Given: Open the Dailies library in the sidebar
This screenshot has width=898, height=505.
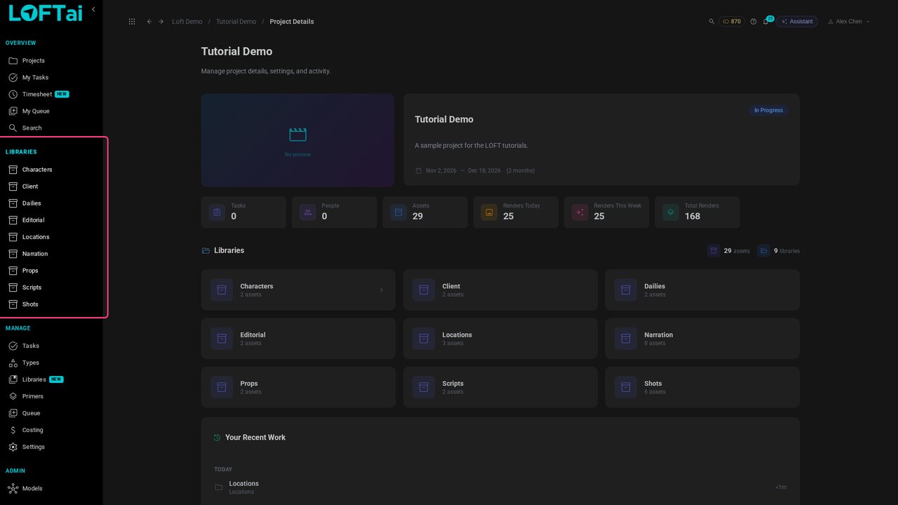Looking at the screenshot, I should pyautogui.click(x=52, y=203).
